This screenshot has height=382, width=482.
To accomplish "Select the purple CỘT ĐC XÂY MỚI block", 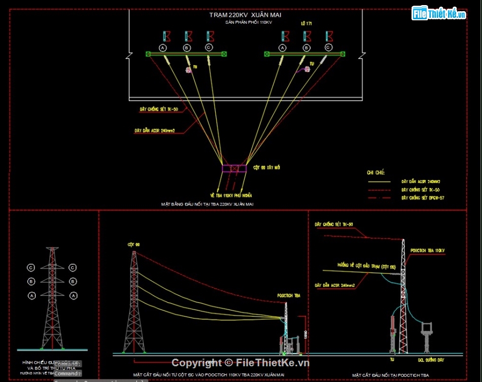I will (234, 168).
